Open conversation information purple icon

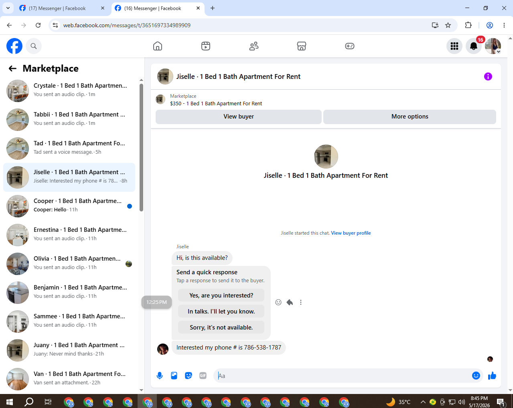click(x=488, y=76)
